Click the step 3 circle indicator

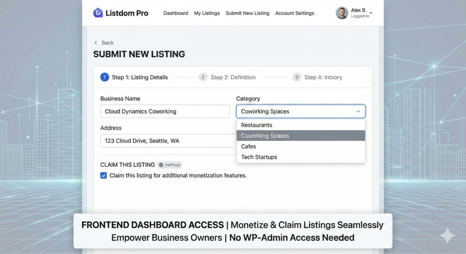click(x=297, y=77)
